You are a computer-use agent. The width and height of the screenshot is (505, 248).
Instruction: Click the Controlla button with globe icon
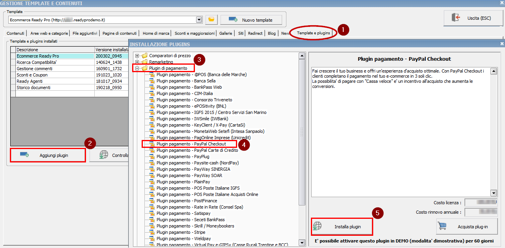coord(109,155)
